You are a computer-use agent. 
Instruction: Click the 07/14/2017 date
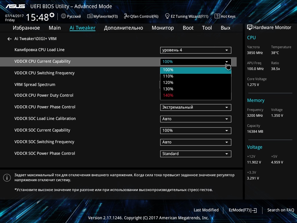15,16
